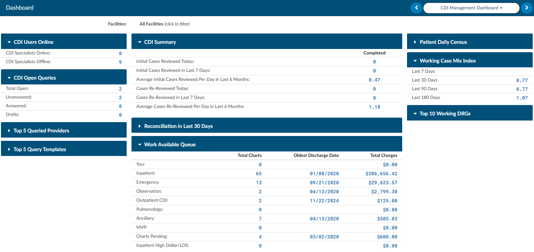Image resolution: width=534 pixels, height=252 pixels.
Task: Click the Pulmonology row label
Action: [150, 209]
